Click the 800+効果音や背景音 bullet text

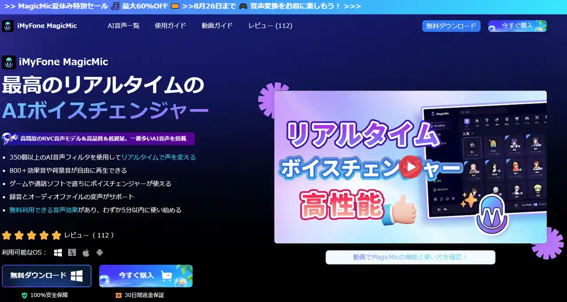(68, 170)
